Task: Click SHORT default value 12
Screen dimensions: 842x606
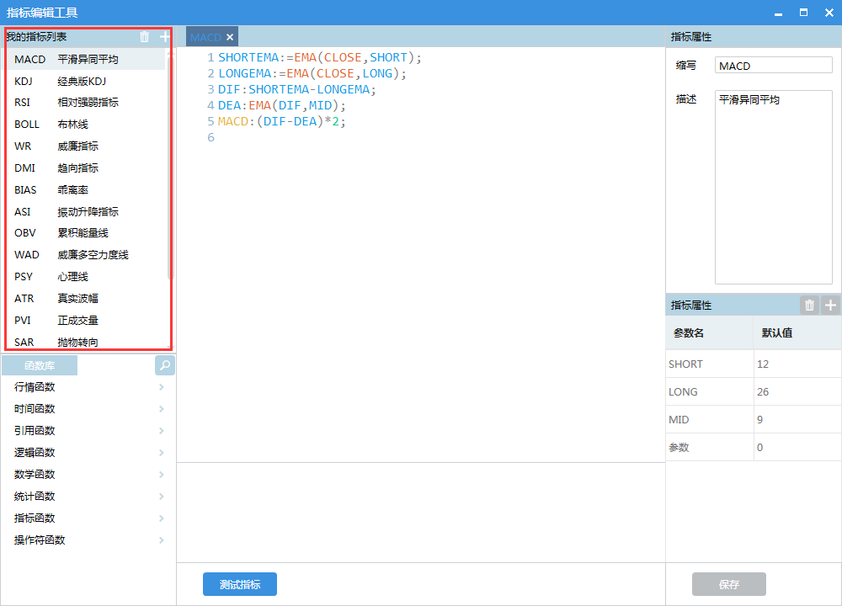Action: (x=797, y=364)
